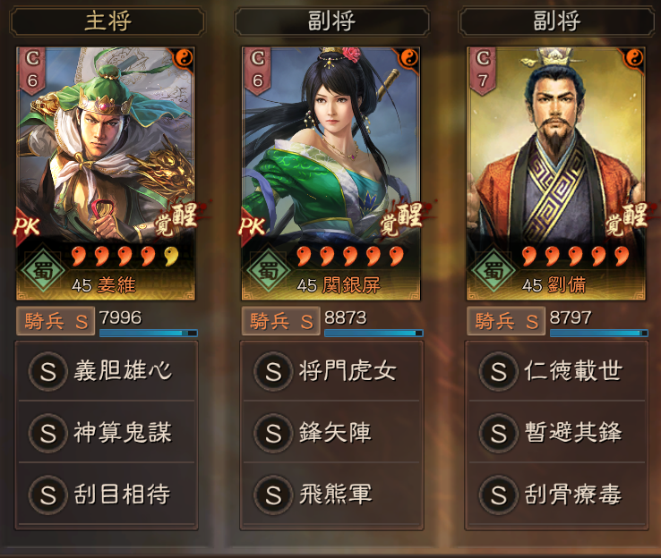Select the 主将 slot header

click(x=107, y=21)
